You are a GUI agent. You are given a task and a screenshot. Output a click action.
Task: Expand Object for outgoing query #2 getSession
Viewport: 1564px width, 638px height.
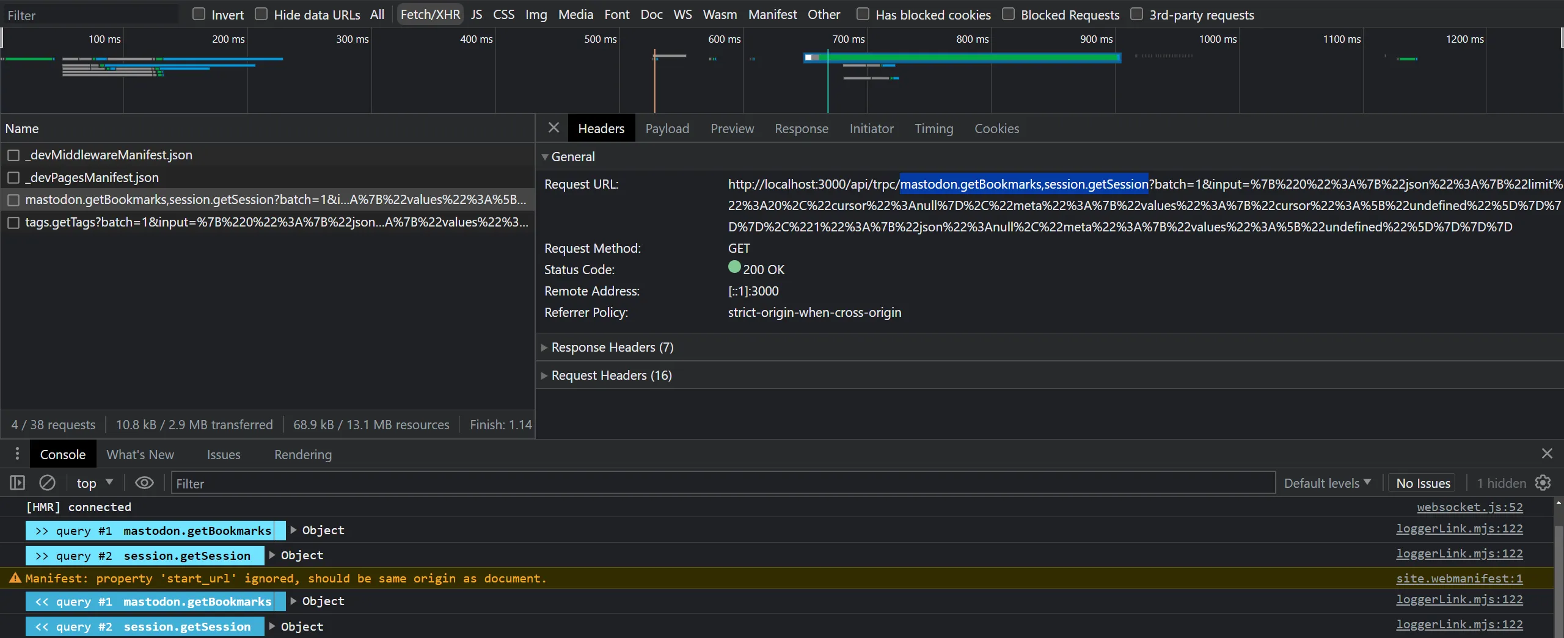(x=272, y=555)
